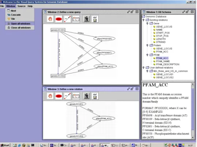Image resolution: width=197 pixels, height=147 pixels.
Task: Open the Help menu
Action: coord(30,6)
